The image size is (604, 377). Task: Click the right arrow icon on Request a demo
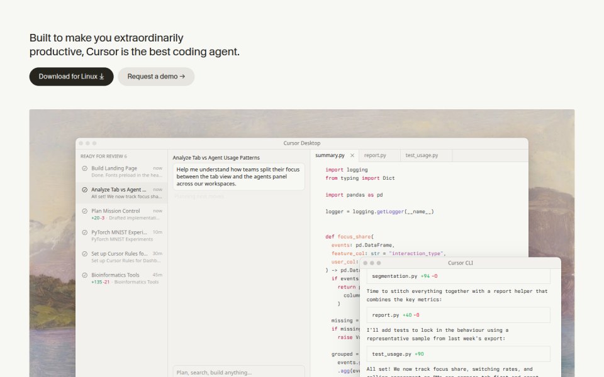point(182,77)
